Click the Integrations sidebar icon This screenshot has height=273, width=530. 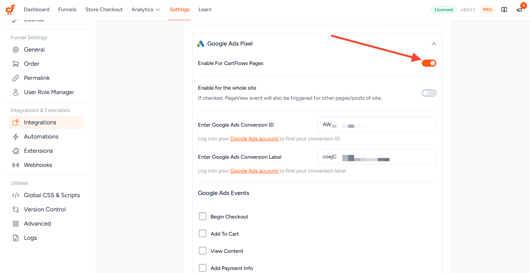[16, 122]
